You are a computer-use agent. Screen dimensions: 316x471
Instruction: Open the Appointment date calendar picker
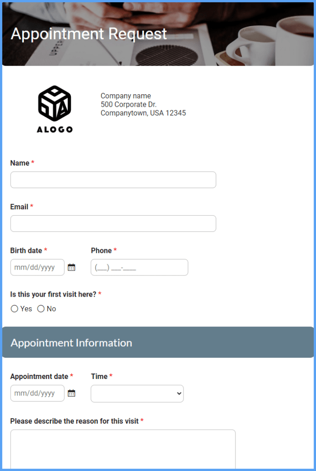[71, 393]
